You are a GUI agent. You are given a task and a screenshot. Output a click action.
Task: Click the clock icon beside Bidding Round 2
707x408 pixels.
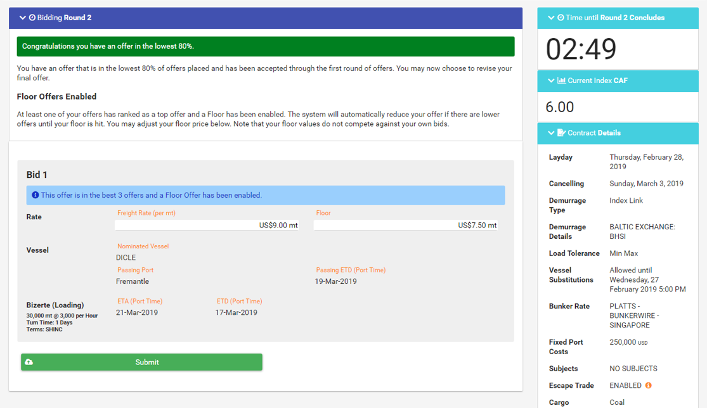(32, 18)
